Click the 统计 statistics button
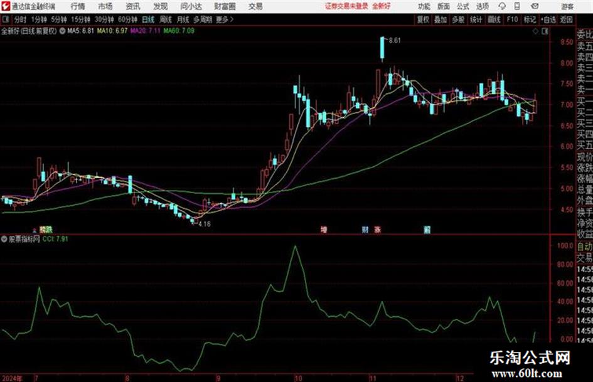 (476, 19)
